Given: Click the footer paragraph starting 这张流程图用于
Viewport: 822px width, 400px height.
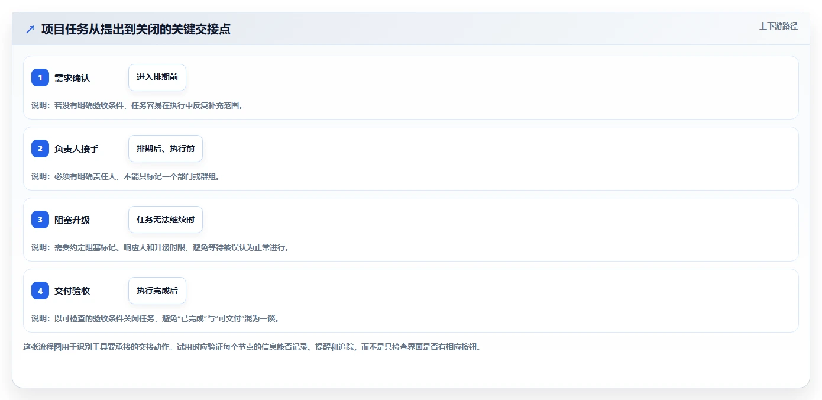Looking at the screenshot, I should 252,347.
